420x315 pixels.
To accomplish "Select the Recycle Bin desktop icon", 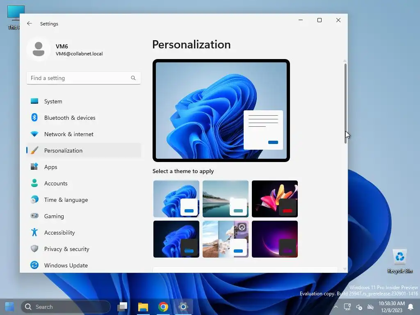I will 399,261.
